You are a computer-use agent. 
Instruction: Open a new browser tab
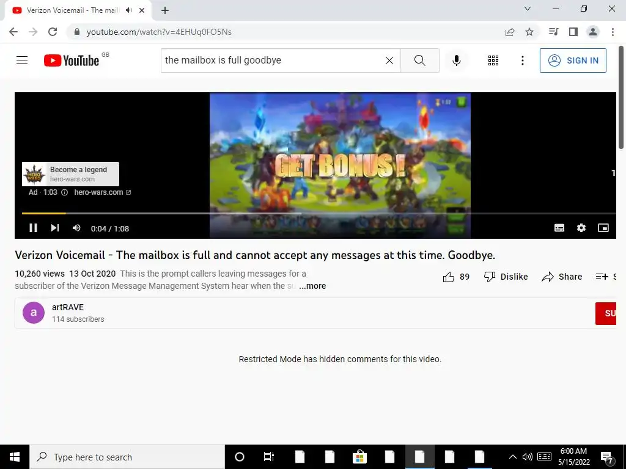tap(165, 10)
